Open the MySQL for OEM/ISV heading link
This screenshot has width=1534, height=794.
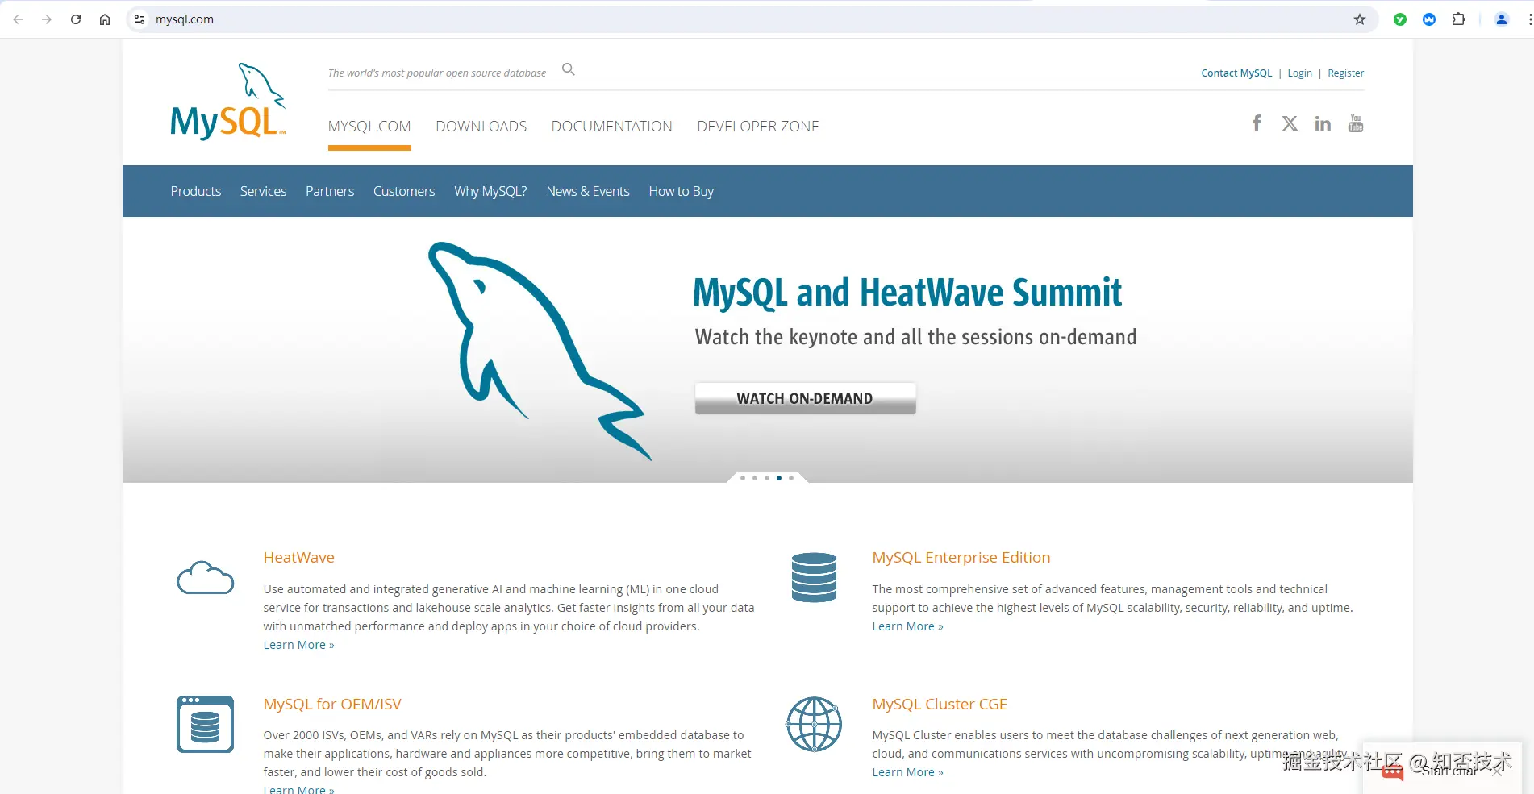[332, 704]
